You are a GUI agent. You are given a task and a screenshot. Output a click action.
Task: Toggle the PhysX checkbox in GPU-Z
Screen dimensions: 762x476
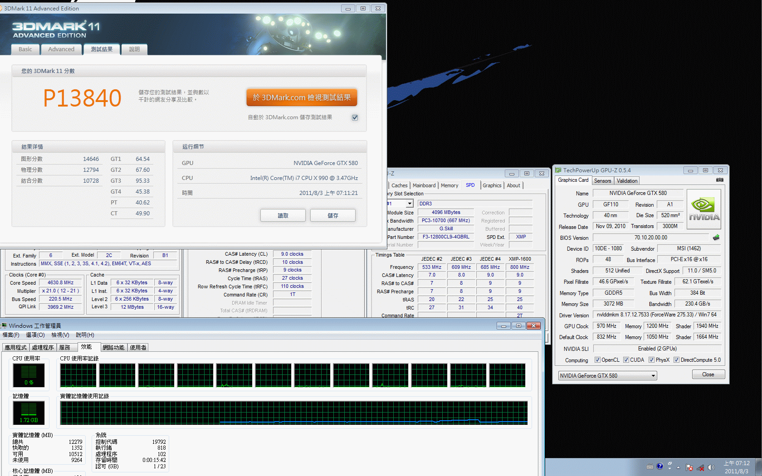(x=651, y=360)
